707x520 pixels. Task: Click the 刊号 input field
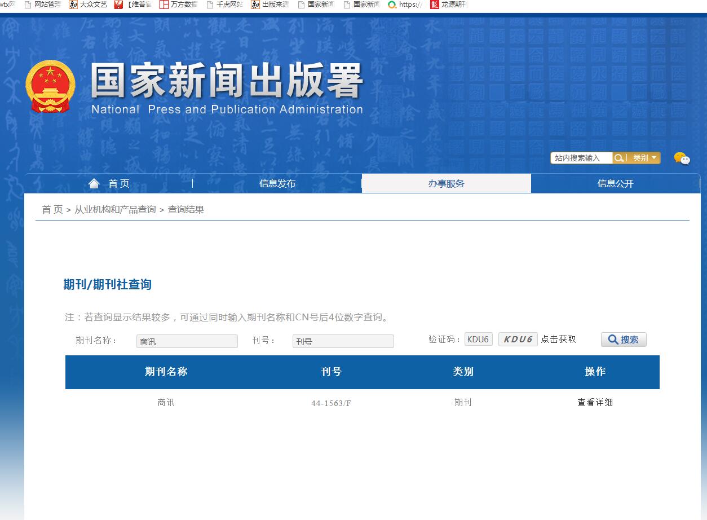click(343, 341)
